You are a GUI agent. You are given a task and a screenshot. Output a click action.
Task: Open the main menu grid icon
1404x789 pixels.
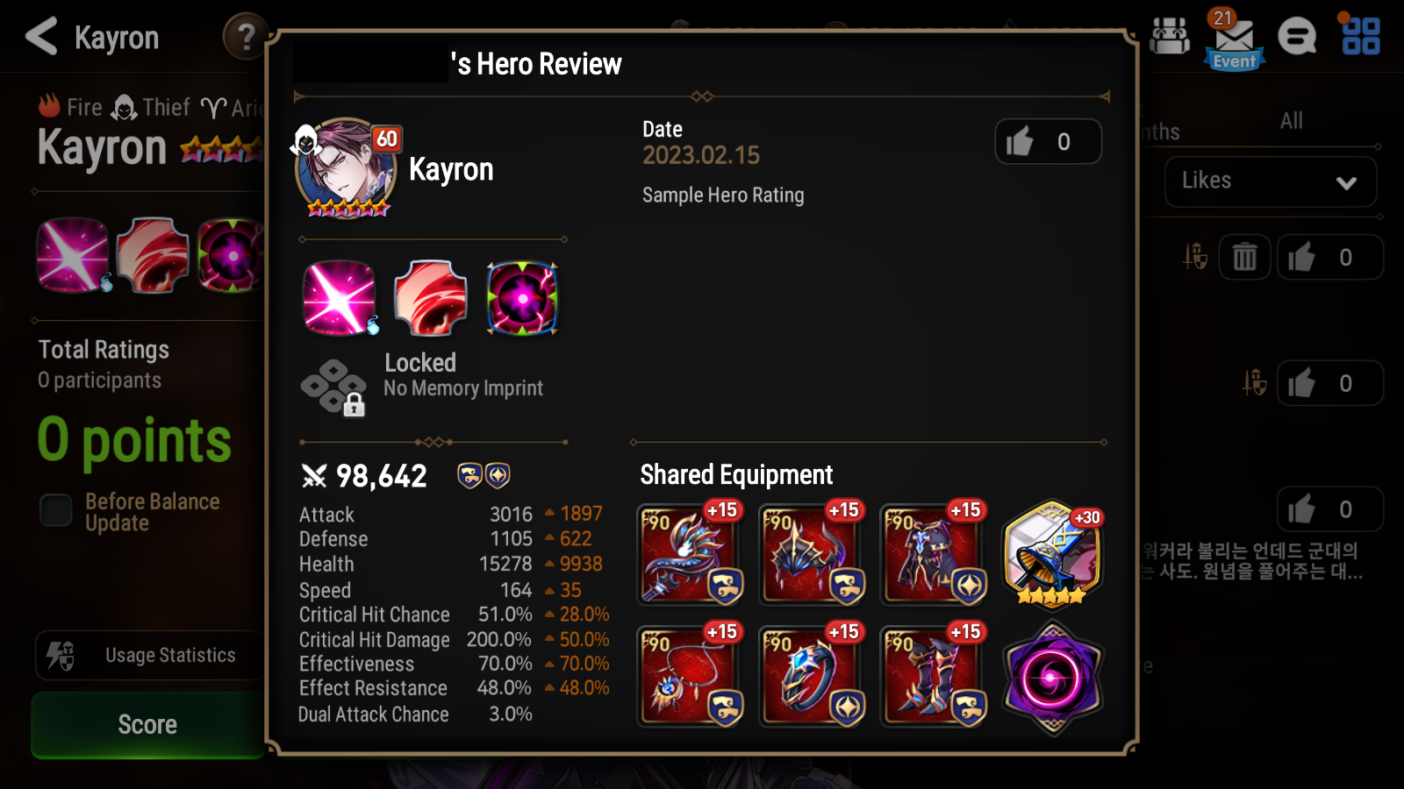1361,36
